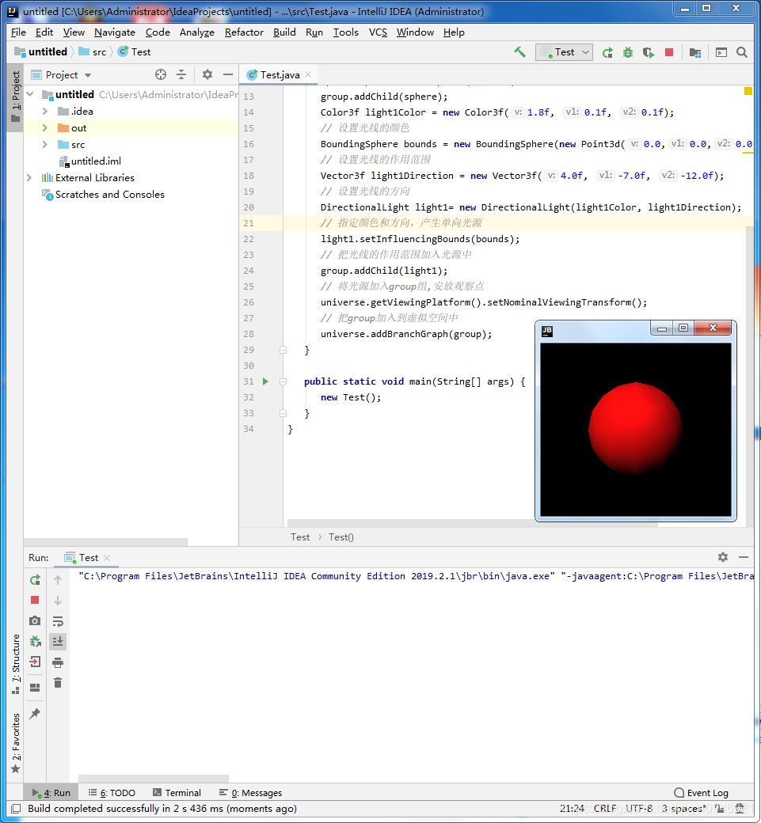
Task: Open the Navigate menu
Action: click(115, 32)
